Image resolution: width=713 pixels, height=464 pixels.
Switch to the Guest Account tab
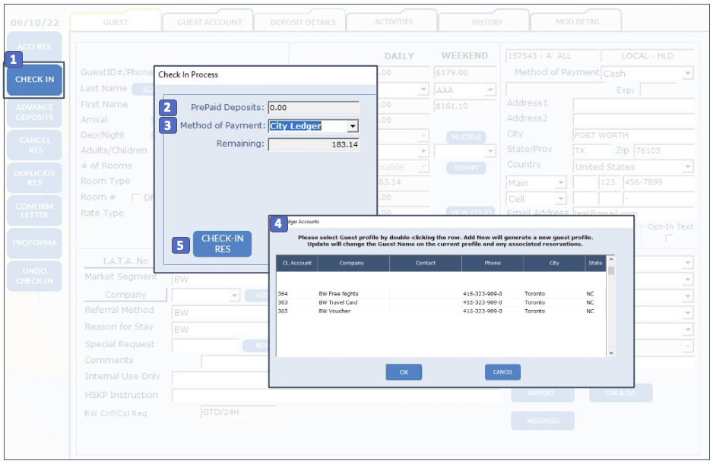209,22
